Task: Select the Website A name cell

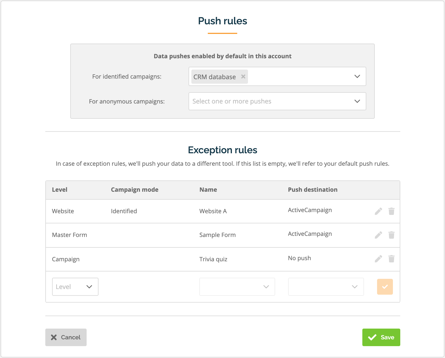Action: click(213, 211)
